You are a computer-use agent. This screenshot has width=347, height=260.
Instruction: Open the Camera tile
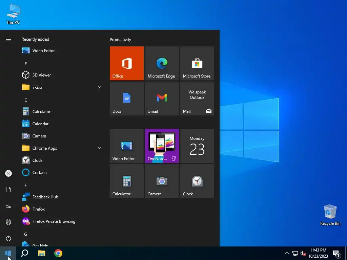162,181
